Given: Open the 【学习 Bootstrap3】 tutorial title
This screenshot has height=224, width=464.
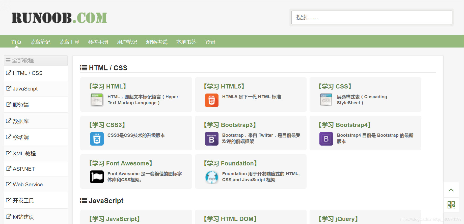Looking at the screenshot, I should click(230, 125).
